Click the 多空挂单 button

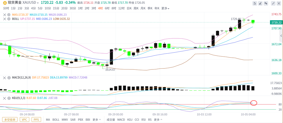(10, 120)
